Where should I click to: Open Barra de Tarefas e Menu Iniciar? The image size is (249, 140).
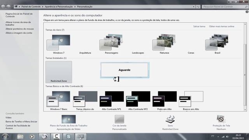click(x=21, y=122)
